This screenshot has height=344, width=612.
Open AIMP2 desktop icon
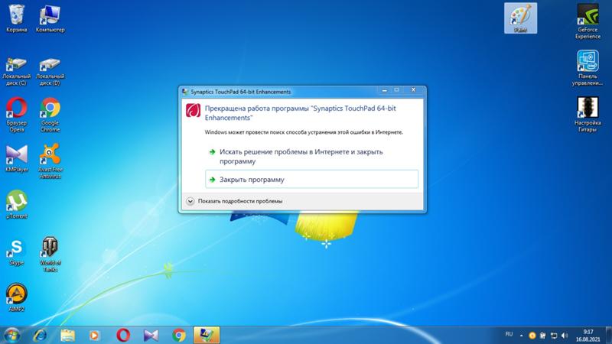coord(16,297)
